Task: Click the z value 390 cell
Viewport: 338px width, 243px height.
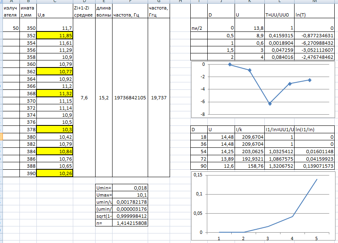Action: click(28, 173)
